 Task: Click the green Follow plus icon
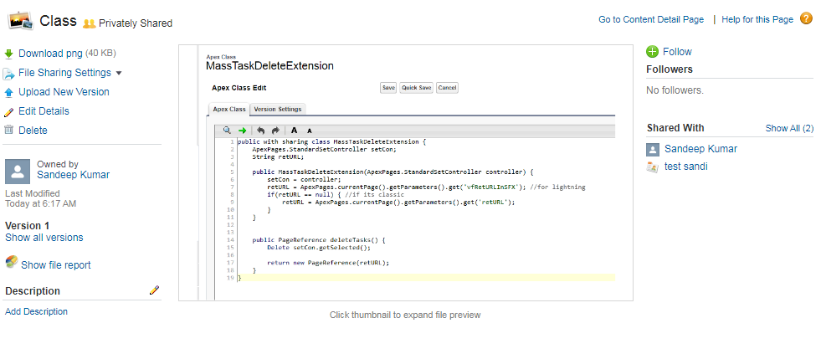[653, 52]
